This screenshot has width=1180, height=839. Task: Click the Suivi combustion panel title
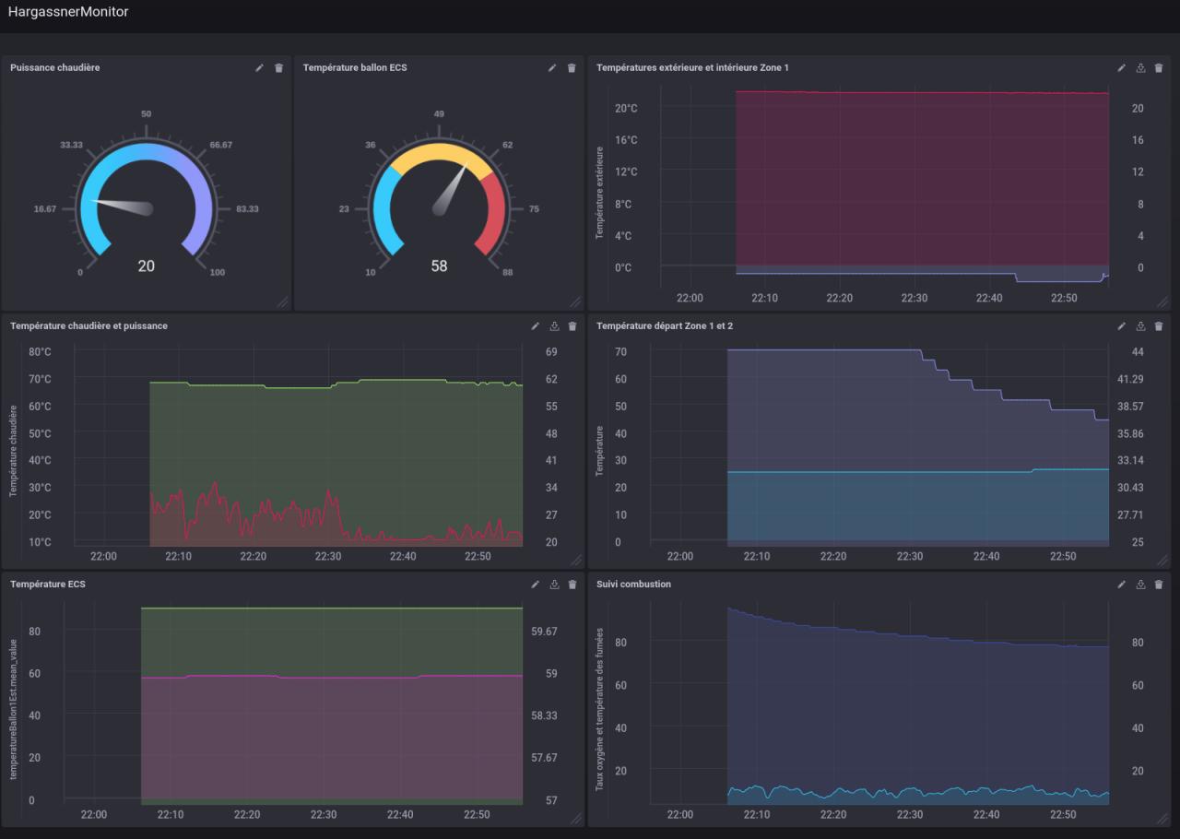pos(633,584)
